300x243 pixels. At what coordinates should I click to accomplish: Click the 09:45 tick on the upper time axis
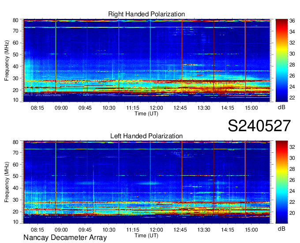[85, 108]
